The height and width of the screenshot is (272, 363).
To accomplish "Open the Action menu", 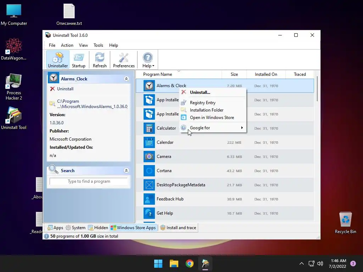I will (67, 45).
